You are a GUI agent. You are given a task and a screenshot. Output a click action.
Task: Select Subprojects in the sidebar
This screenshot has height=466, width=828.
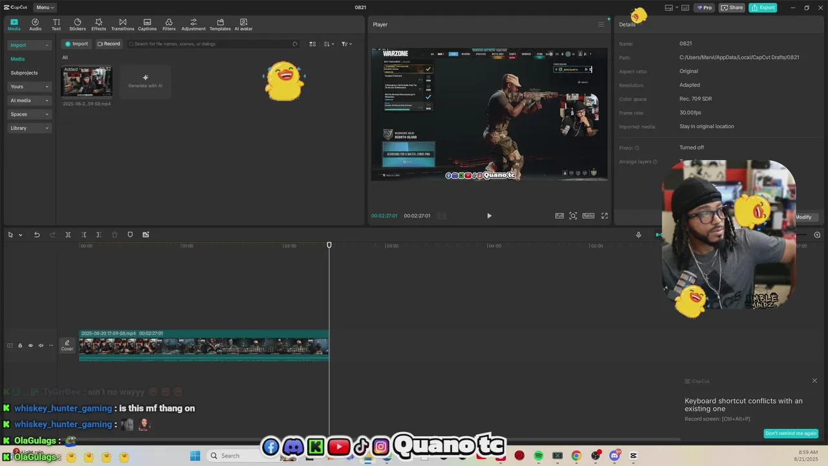coord(24,72)
